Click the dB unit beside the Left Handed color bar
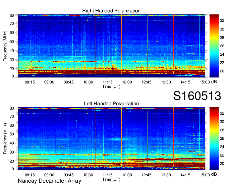Image resolution: width=228 pixels, height=185 pixels. pos(214,174)
